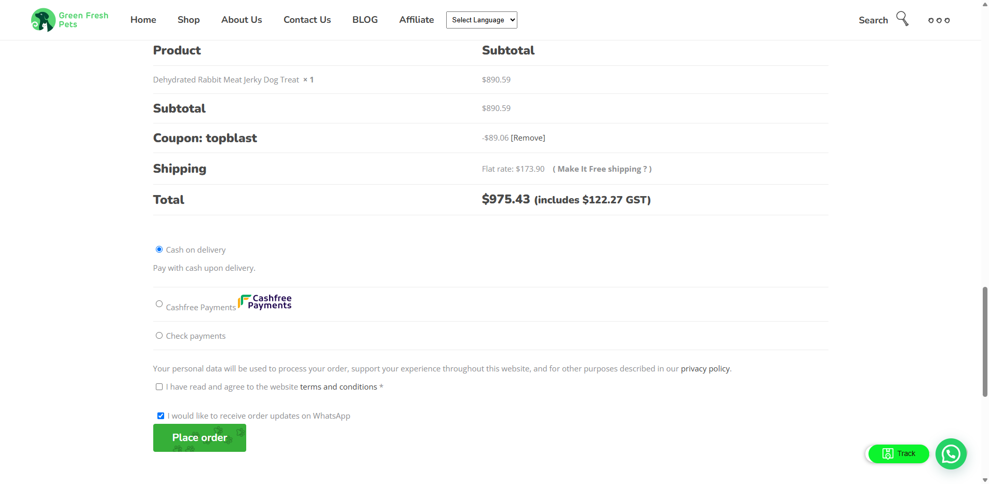Click the Track order button

tap(899, 454)
